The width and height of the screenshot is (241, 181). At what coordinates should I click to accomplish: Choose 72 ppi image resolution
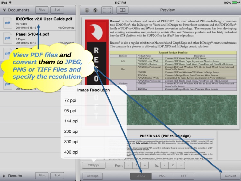[x=94, y=100]
